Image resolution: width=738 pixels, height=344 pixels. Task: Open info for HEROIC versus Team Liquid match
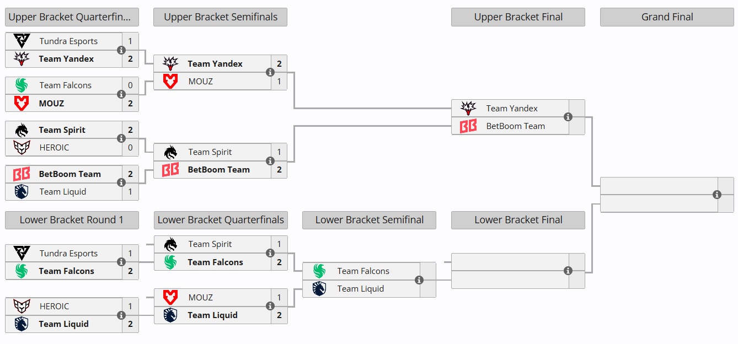[x=121, y=315]
